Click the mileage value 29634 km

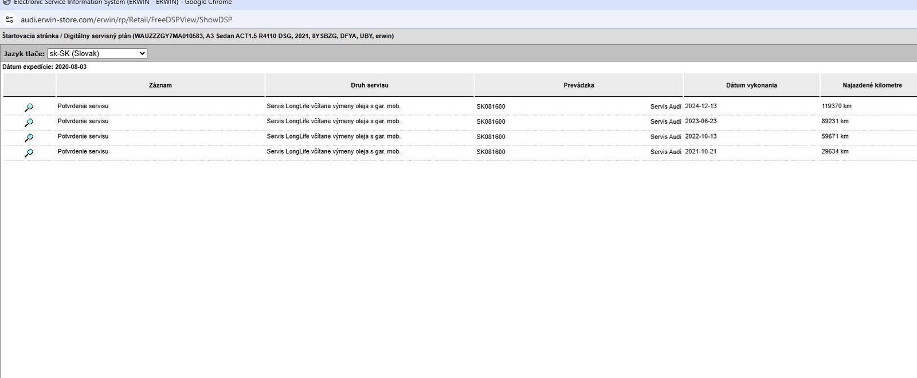[835, 151]
